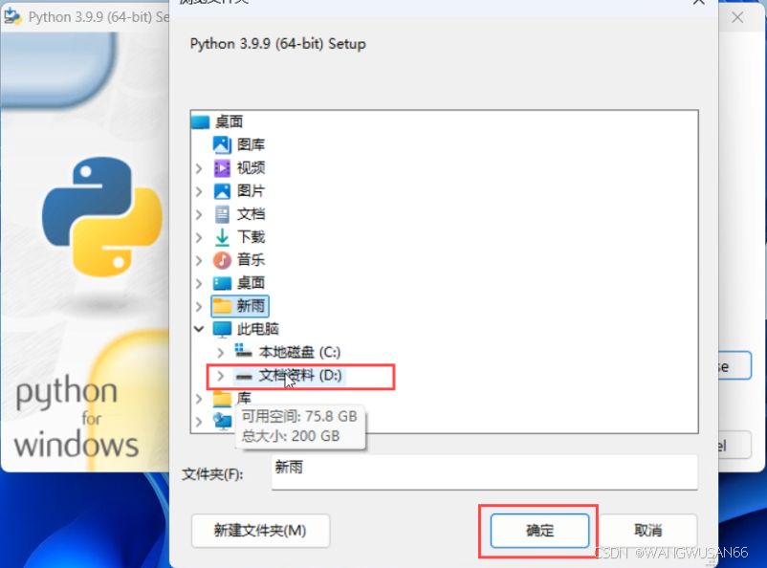Image resolution: width=767 pixels, height=568 pixels.
Task: Select the 文档资料 (D:) text label
Action: click(300, 375)
